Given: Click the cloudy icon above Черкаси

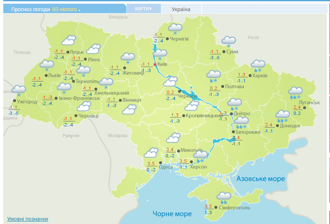Looking at the screenshot, I should [x=170, y=82].
